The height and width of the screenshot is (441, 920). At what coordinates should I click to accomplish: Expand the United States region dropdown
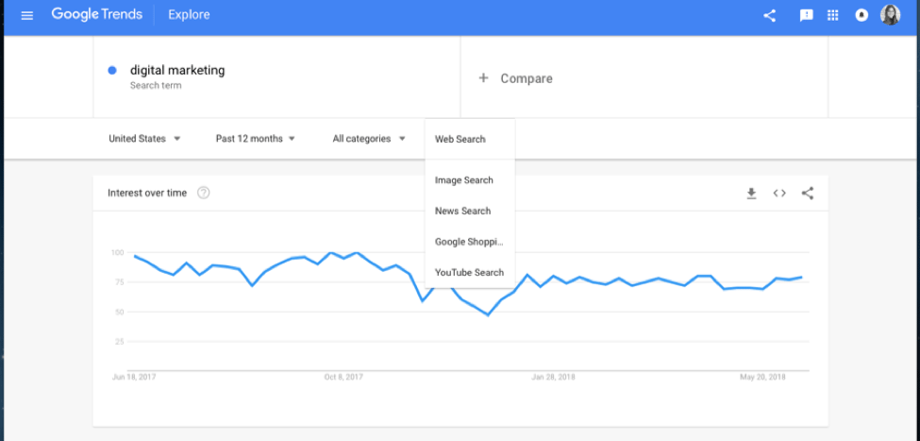click(144, 139)
